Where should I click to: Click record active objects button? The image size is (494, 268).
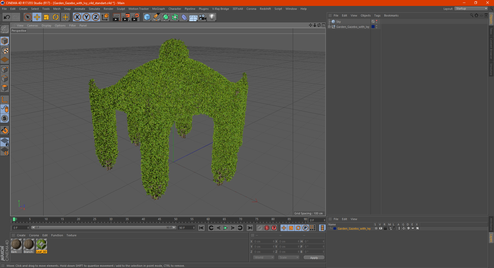[x=259, y=228]
